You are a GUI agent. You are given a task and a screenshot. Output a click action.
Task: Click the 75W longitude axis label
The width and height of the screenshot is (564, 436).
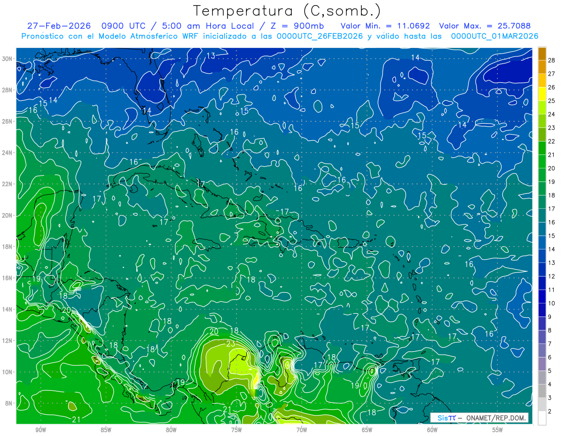click(236, 430)
